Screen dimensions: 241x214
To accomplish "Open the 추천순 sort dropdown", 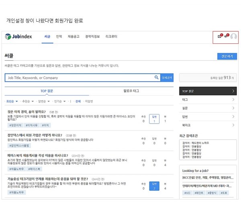I will pyautogui.click(x=28, y=102).
